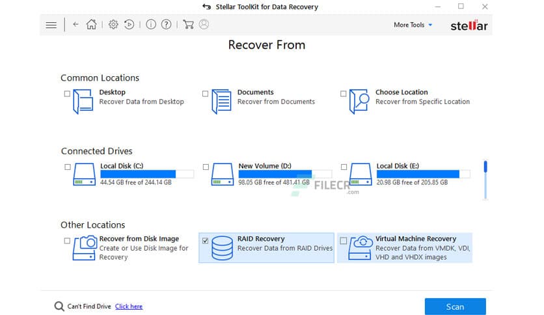This screenshot has height=315, width=544.
Task: Tick the Local Disk (C:) checkbox
Action: pos(68,167)
